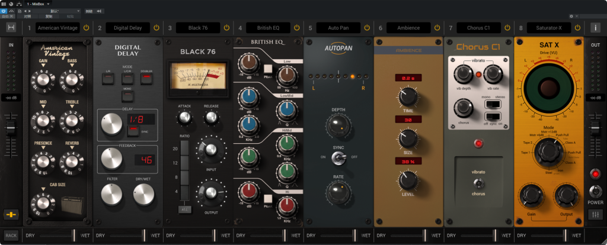Click the Ambience 0.2 s time display

click(x=408, y=78)
